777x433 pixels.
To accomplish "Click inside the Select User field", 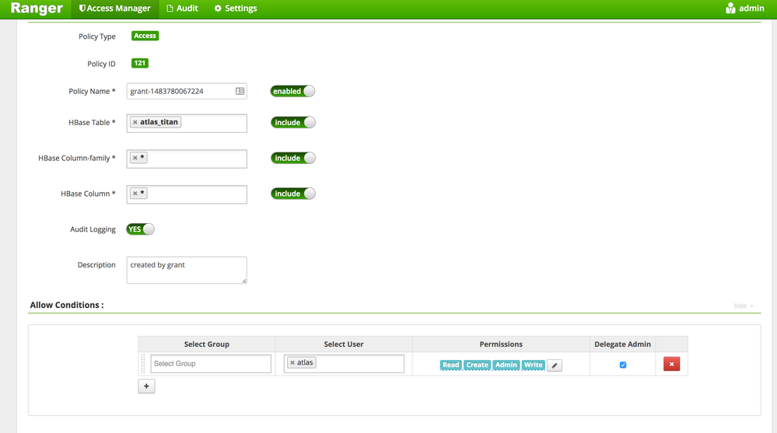I will point(344,364).
